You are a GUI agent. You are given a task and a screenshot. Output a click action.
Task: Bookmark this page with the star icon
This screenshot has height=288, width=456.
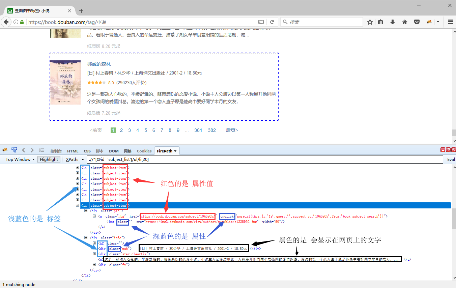370,22
